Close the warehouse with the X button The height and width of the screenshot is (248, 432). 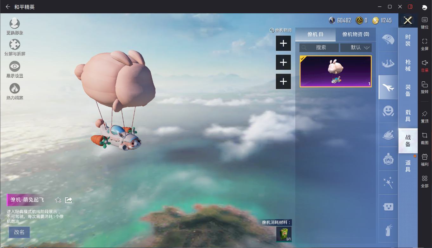[408, 21]
